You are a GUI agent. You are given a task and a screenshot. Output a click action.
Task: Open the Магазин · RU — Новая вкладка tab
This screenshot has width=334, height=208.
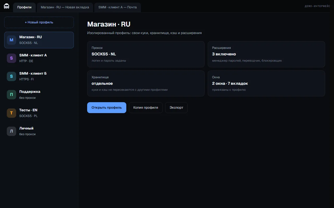65,7
